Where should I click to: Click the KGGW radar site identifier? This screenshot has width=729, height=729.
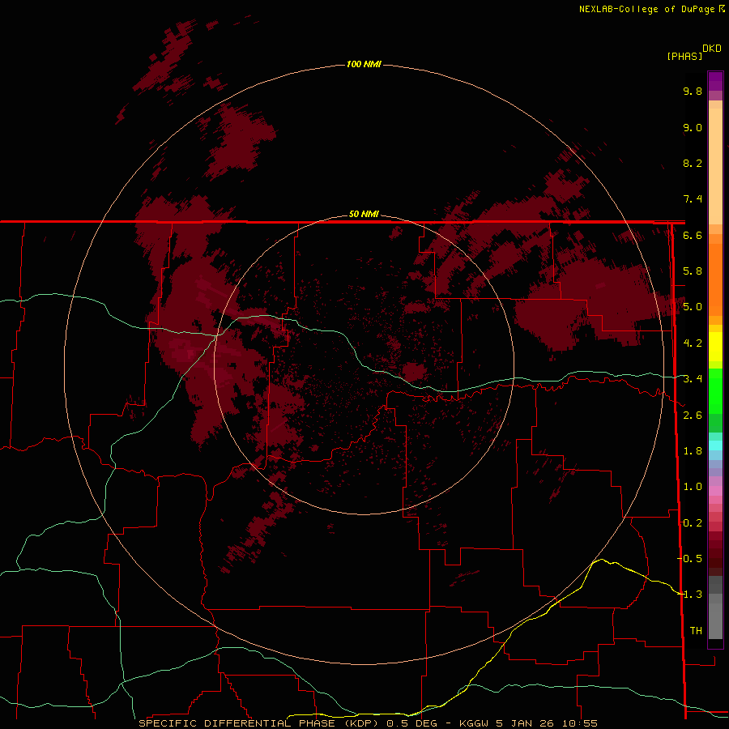click(474, 723)
